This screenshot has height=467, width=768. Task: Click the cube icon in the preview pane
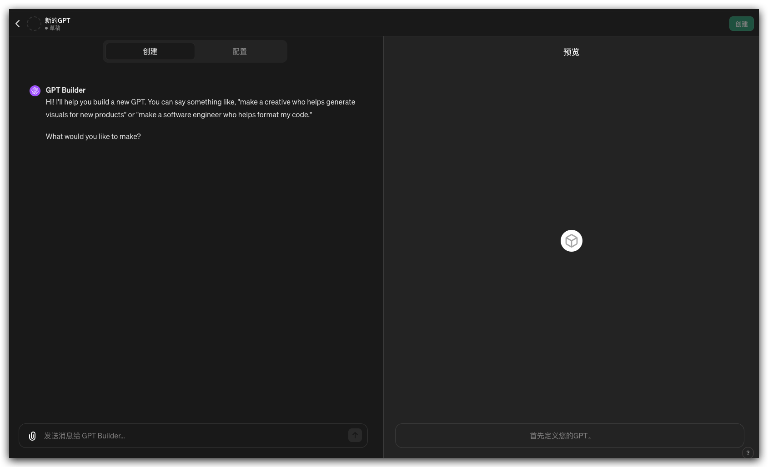pyautogui.click(x=572, y=241)
